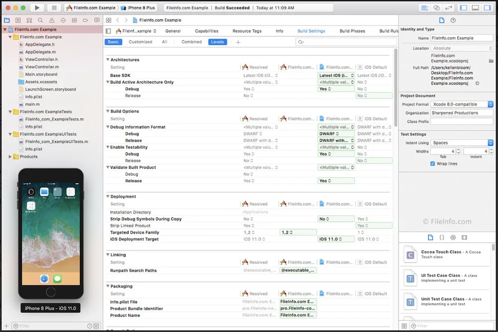Viewport: 498px width, 332px height.
Task: Switch to the Assistant editor icon
Action: (436, 8)
